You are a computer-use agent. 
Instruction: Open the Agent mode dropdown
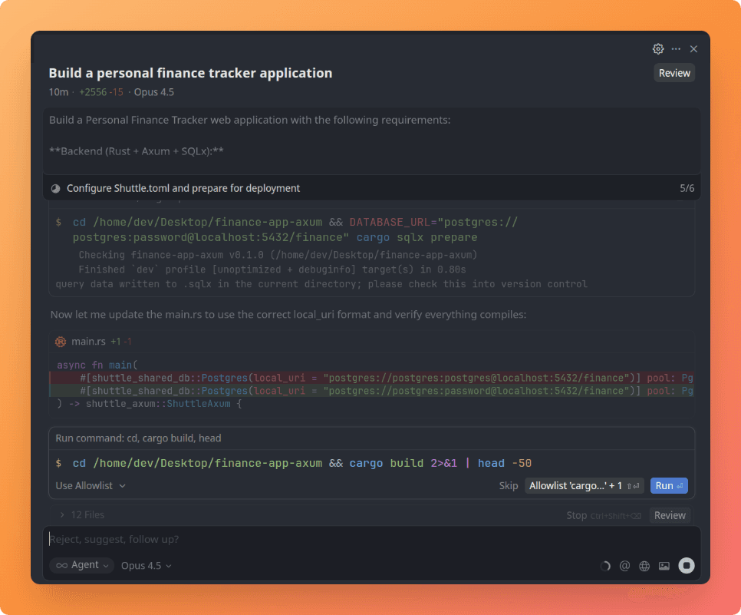tap(81, 565)
